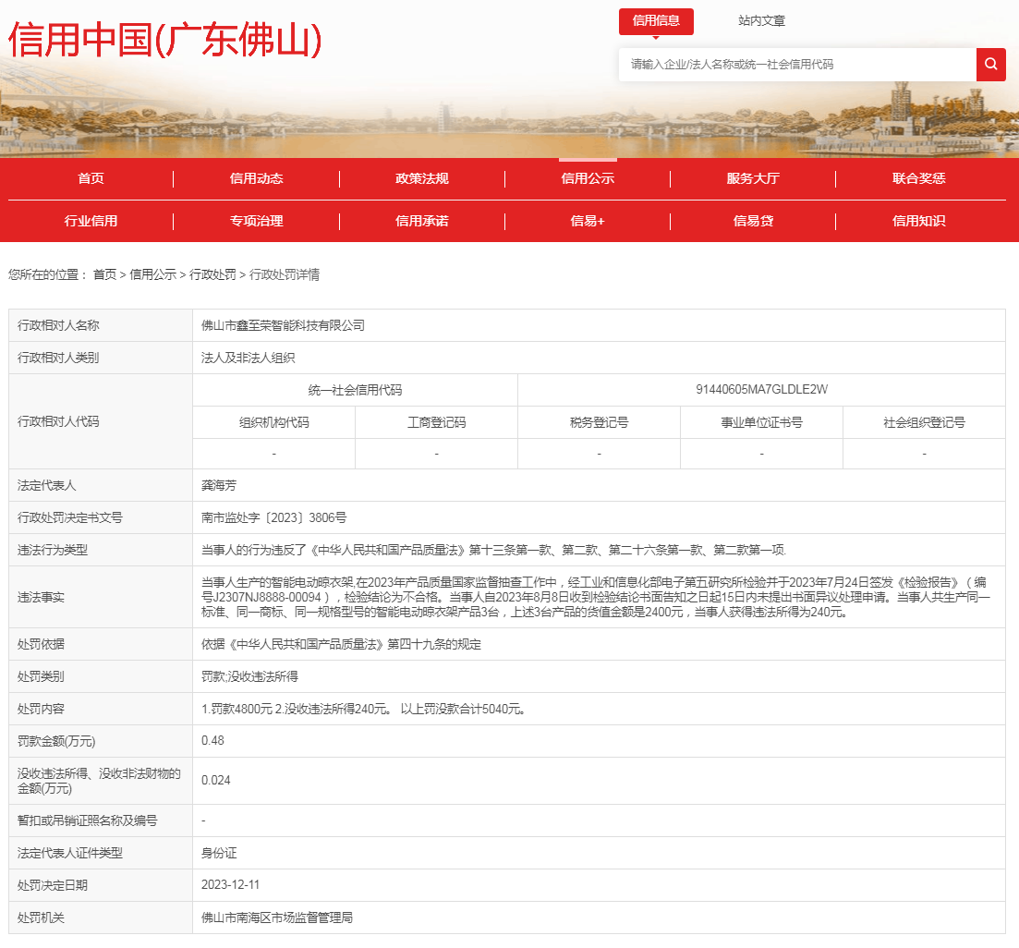Click the 处罚类别 label
1019x948 pixels.
click(41, 676)
